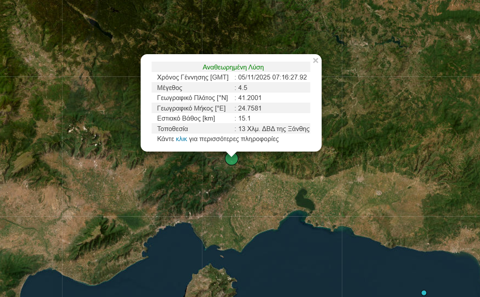Screen dimensions: 480x297
Task: Click the 'Μέγεθος' label in the popup
Action: pos(170,87)
